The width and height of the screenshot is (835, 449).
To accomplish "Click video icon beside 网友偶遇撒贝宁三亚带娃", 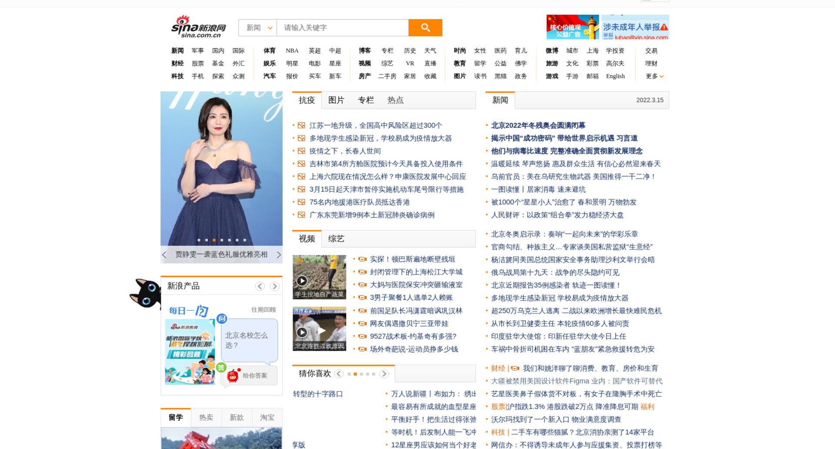I will click(x=362, y=324).
